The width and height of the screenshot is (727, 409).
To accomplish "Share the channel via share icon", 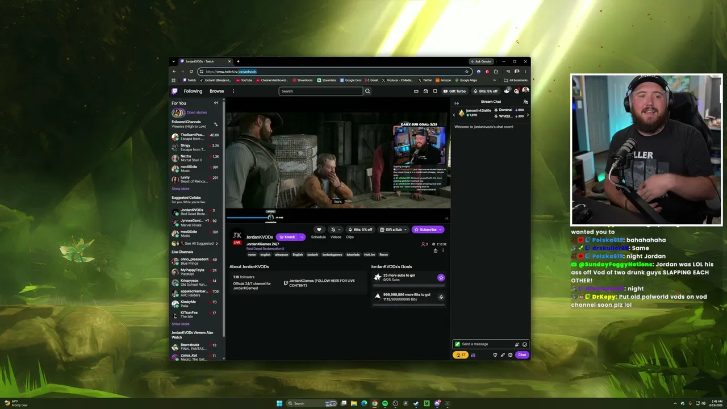I will click(x=436, y=251).
